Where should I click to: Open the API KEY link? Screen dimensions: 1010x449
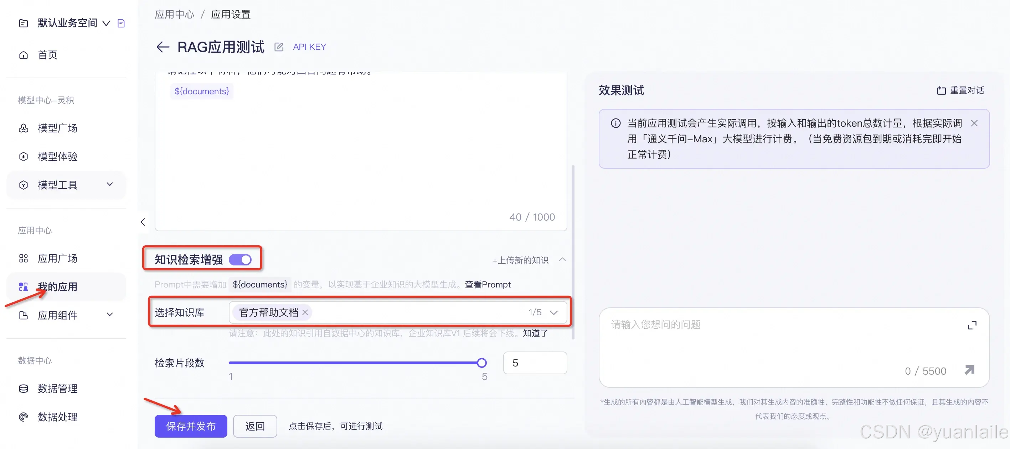(309, 47)
